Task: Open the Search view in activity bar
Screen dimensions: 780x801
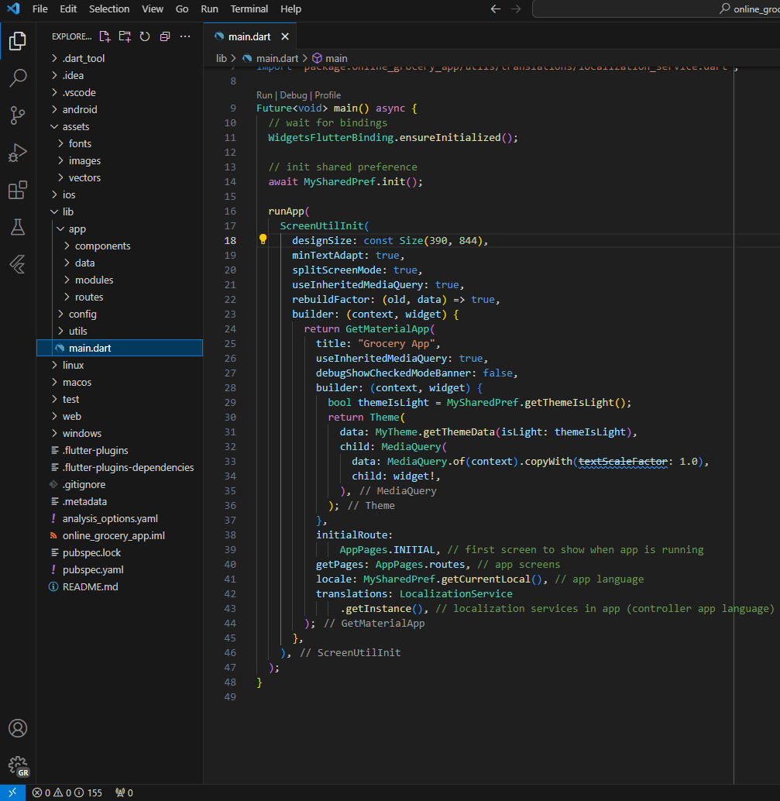Action: click(17, 78)
